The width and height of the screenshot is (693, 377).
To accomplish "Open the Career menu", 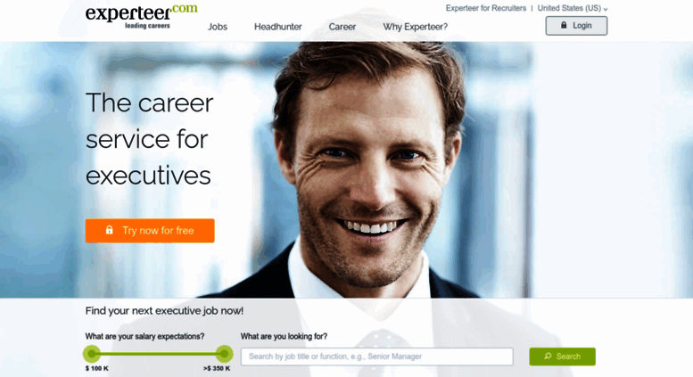I will coord(342,27).
